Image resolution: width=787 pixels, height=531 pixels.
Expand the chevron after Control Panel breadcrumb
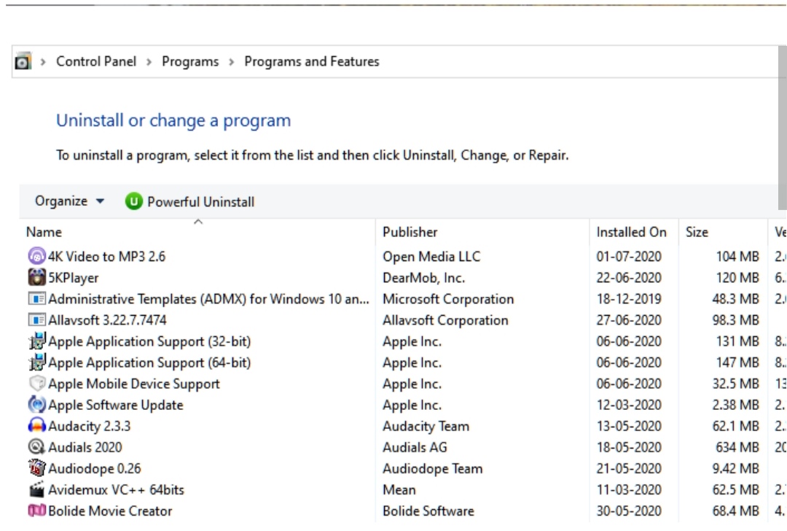[x=149, y=62]
